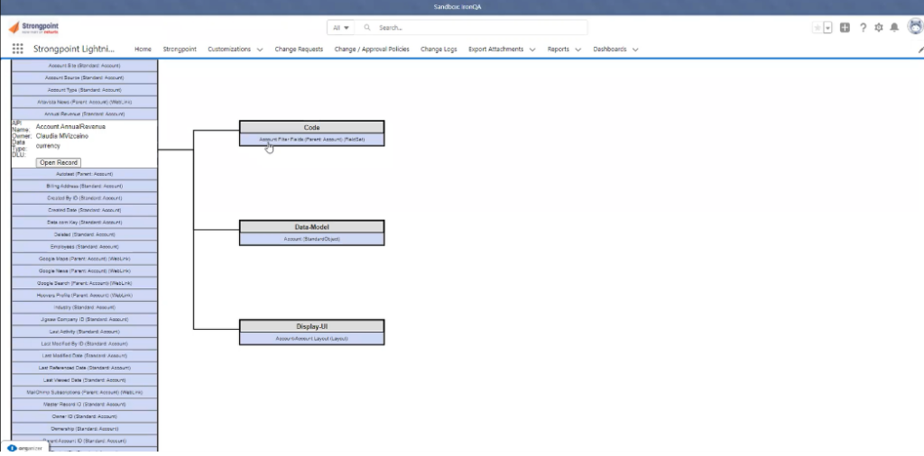
Task: Select the Account Type row
Action: tap(84, 90)
